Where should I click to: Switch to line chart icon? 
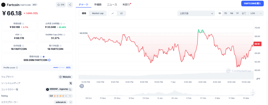[113, 13]
